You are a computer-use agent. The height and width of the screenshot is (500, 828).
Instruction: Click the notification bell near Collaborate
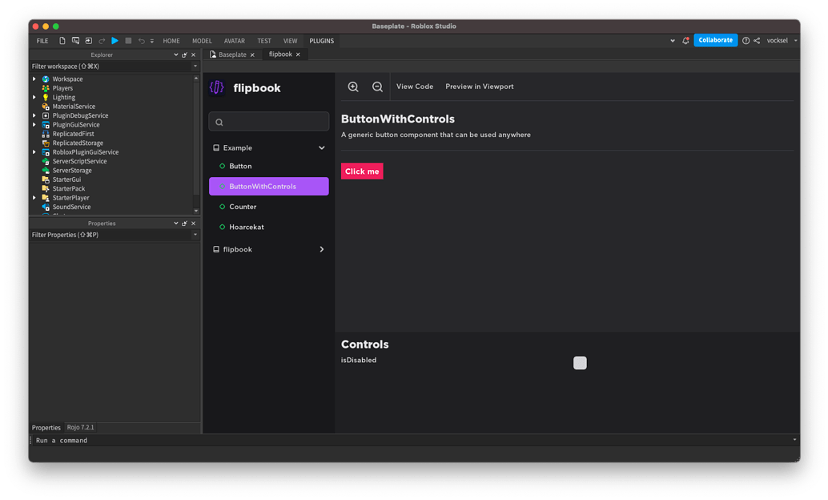[685, 39]
